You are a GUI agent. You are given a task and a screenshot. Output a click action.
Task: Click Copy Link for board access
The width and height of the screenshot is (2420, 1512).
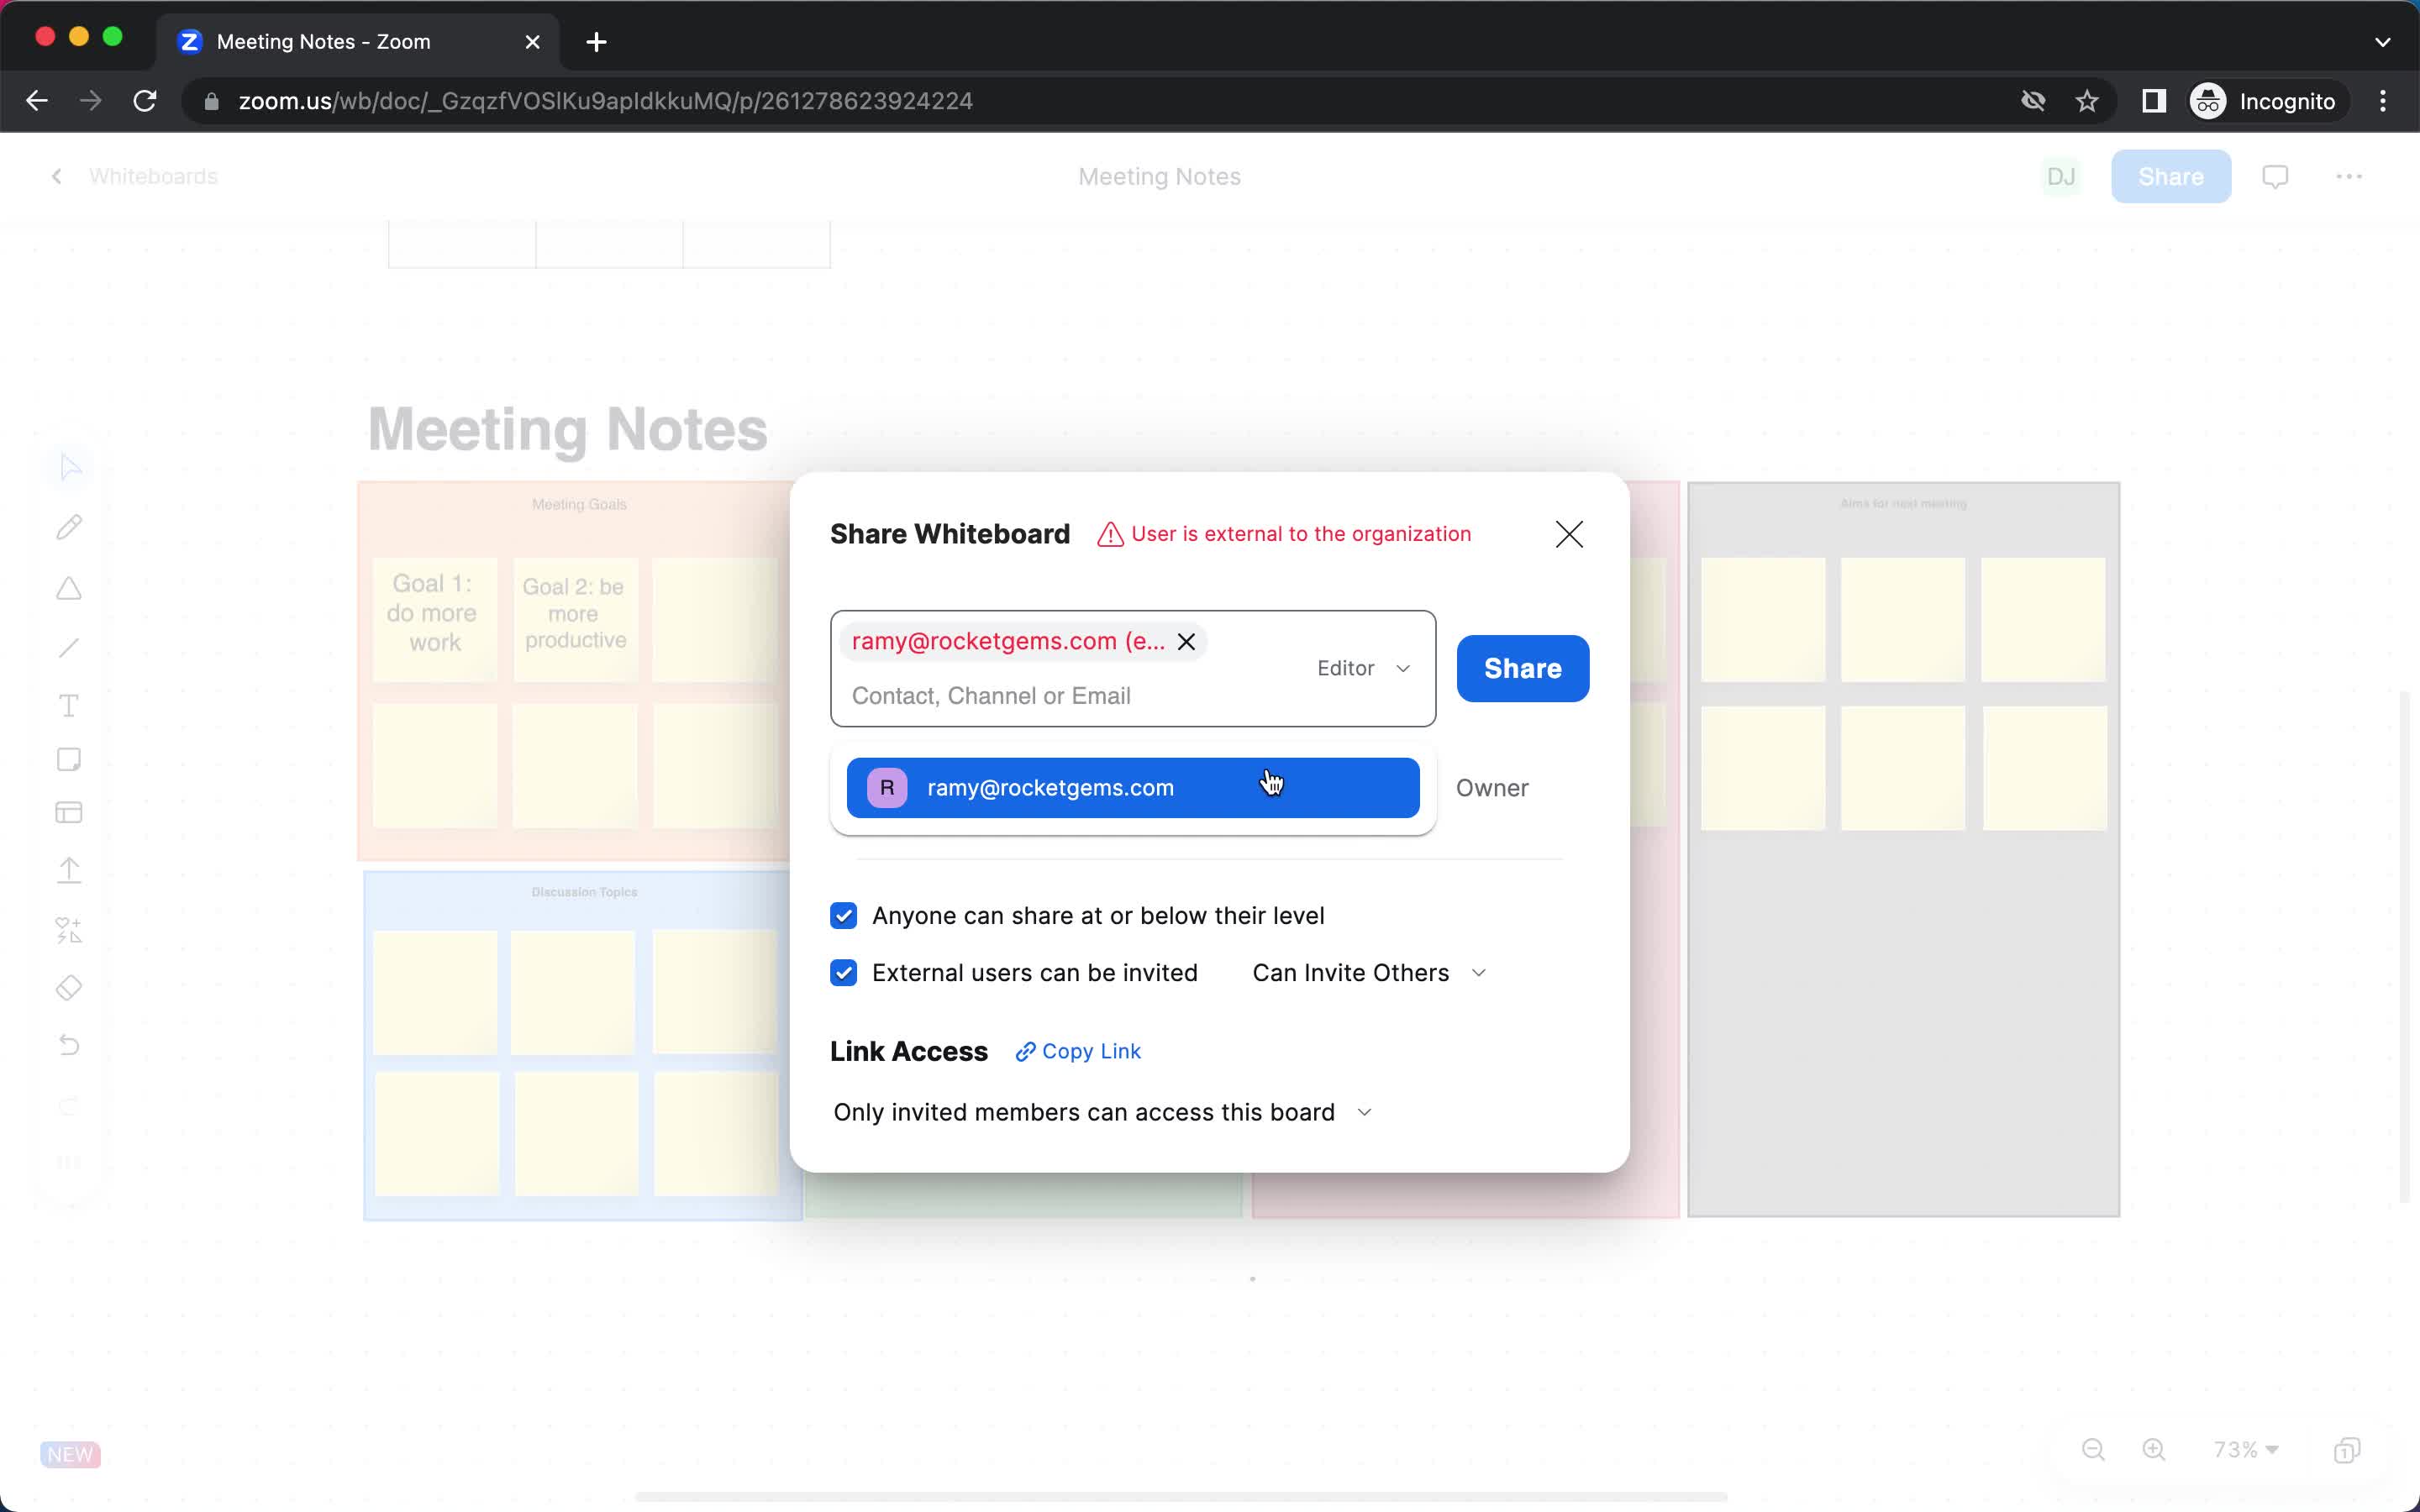(1076, 1050)
